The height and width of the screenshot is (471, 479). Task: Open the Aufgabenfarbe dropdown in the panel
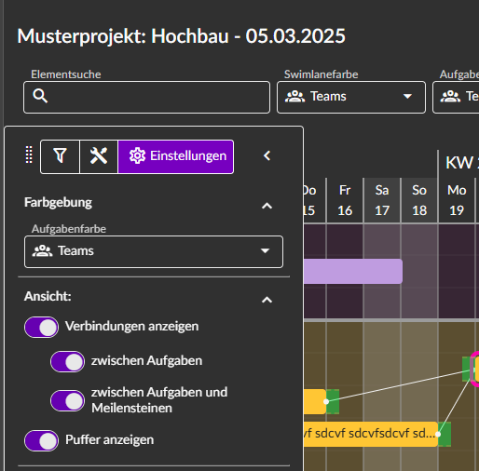pos(154,251)
